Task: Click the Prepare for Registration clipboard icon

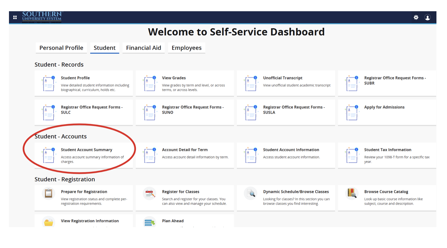Action: 49,194
